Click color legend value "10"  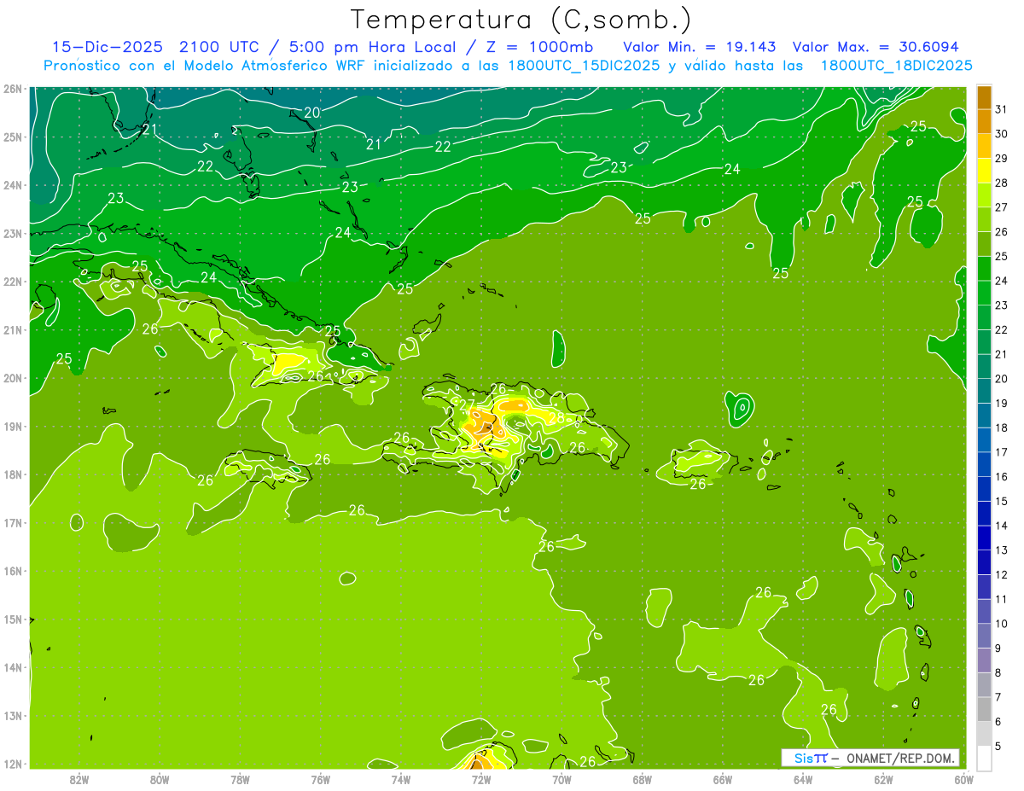point(1002,624)
